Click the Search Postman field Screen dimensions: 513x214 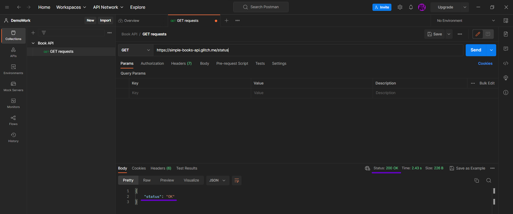[x=261, y=7]
